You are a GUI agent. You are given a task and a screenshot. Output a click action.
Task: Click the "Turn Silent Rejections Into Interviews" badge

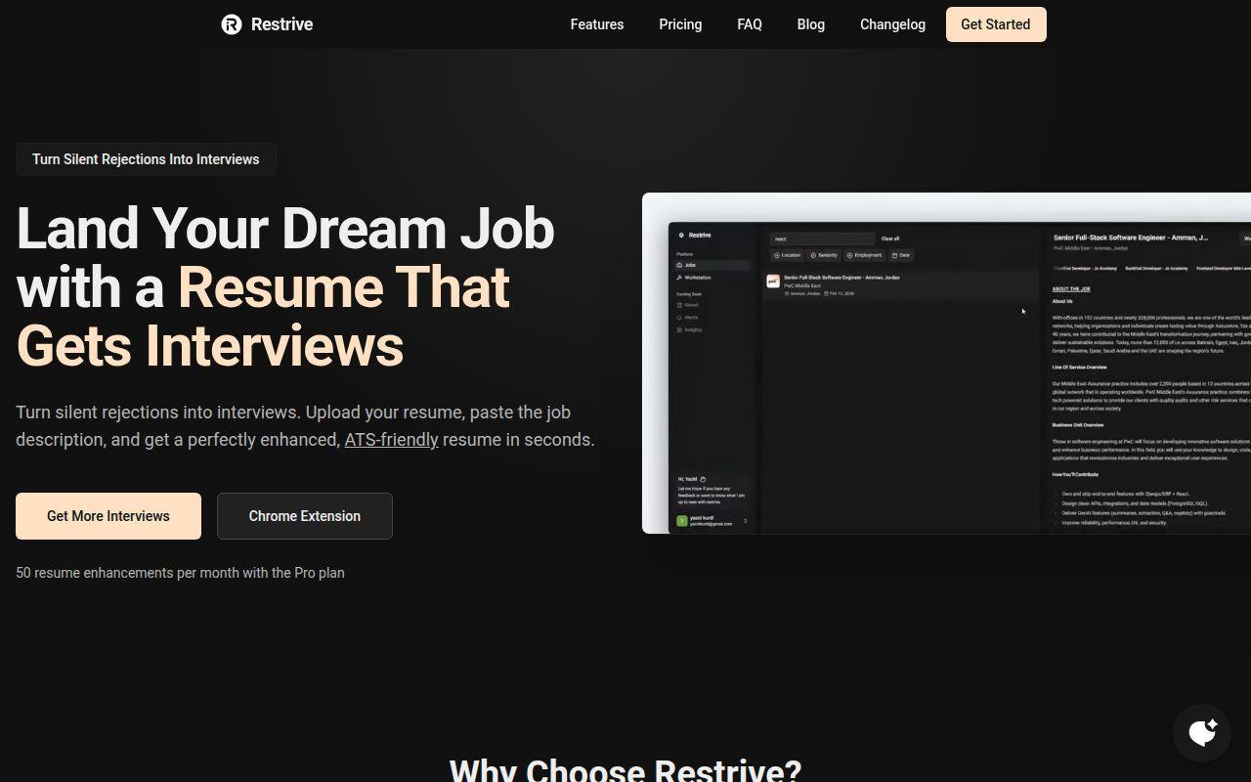[x=146, y=159]
